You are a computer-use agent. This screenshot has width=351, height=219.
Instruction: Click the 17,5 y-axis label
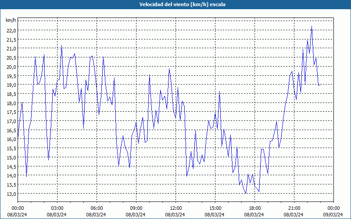(x=11, y=112)
